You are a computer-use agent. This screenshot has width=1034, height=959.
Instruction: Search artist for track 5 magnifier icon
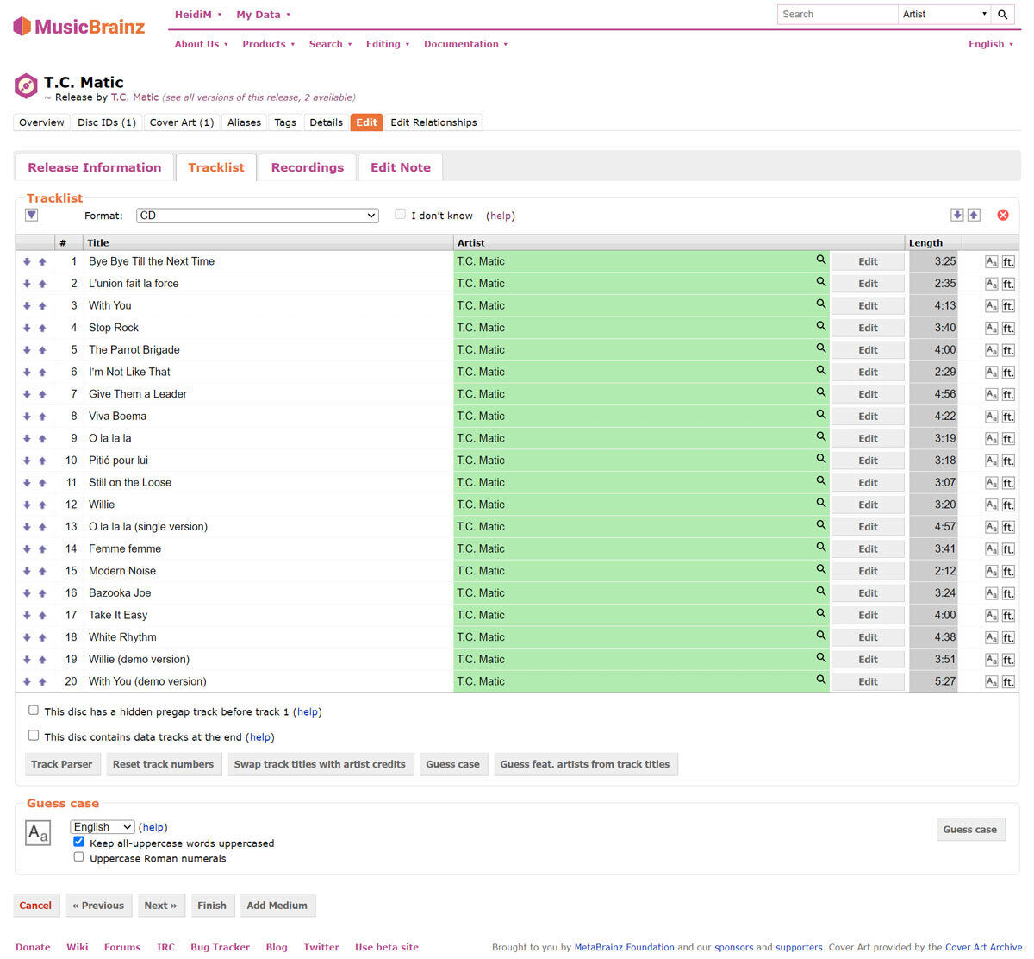coord(820,348)
